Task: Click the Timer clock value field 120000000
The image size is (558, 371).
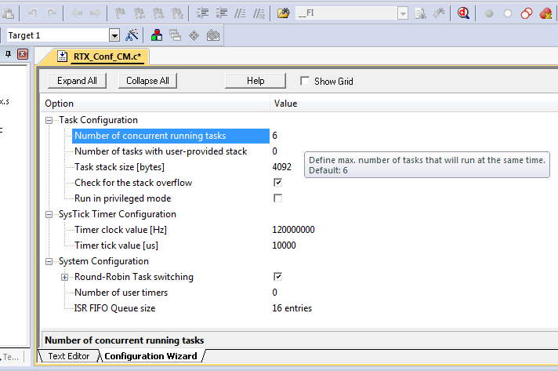Action: [293, 230]
